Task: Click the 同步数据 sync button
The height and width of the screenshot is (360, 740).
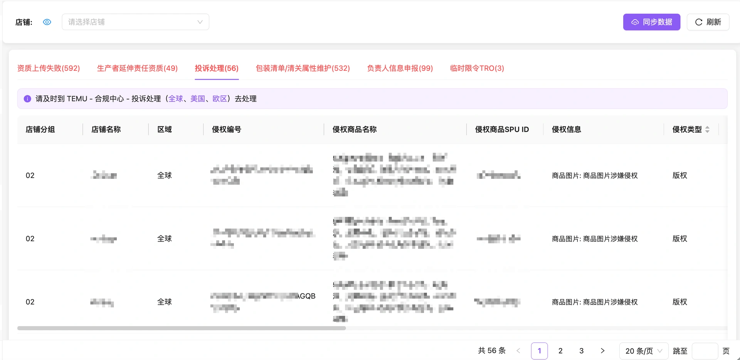Action: pyautogui.click(x=651, y=22)
